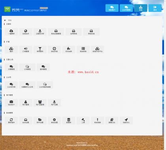Open the globe registration icon tile
The image size is (166, 150).
coord(26,32)
